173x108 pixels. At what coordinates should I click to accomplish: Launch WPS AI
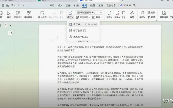pyautogui.click(x=125, y=5)
